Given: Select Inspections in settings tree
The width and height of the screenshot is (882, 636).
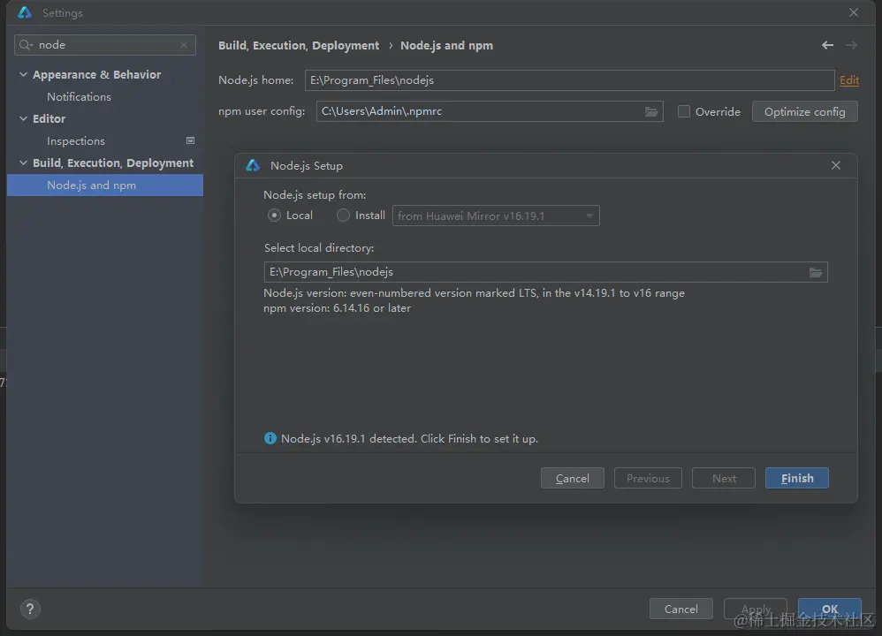Looking at the screenshot, I should (76, 141).
